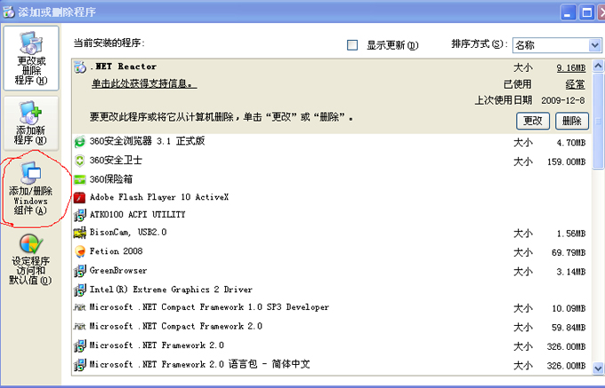The width and height of the screenshot is (605, 388).
Task: Select the 360保险箱 entry
Action: click(332, 179)
